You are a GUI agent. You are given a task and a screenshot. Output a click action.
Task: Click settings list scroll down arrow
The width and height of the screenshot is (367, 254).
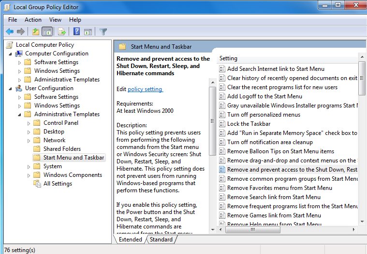click(362, 222)
